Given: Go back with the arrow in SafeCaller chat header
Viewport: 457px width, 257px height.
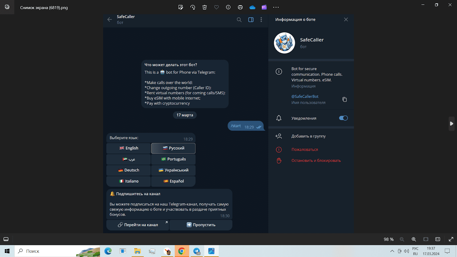Looking at the screenshot, I should pyautogui.click(x=110, y=19).
